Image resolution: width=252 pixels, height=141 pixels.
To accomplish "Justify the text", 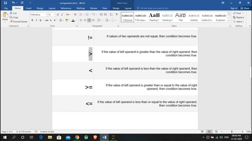I will [x=93, y=20].
